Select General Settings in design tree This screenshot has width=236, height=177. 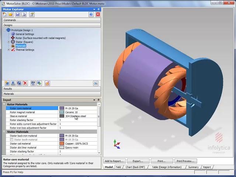click(24, 34)
